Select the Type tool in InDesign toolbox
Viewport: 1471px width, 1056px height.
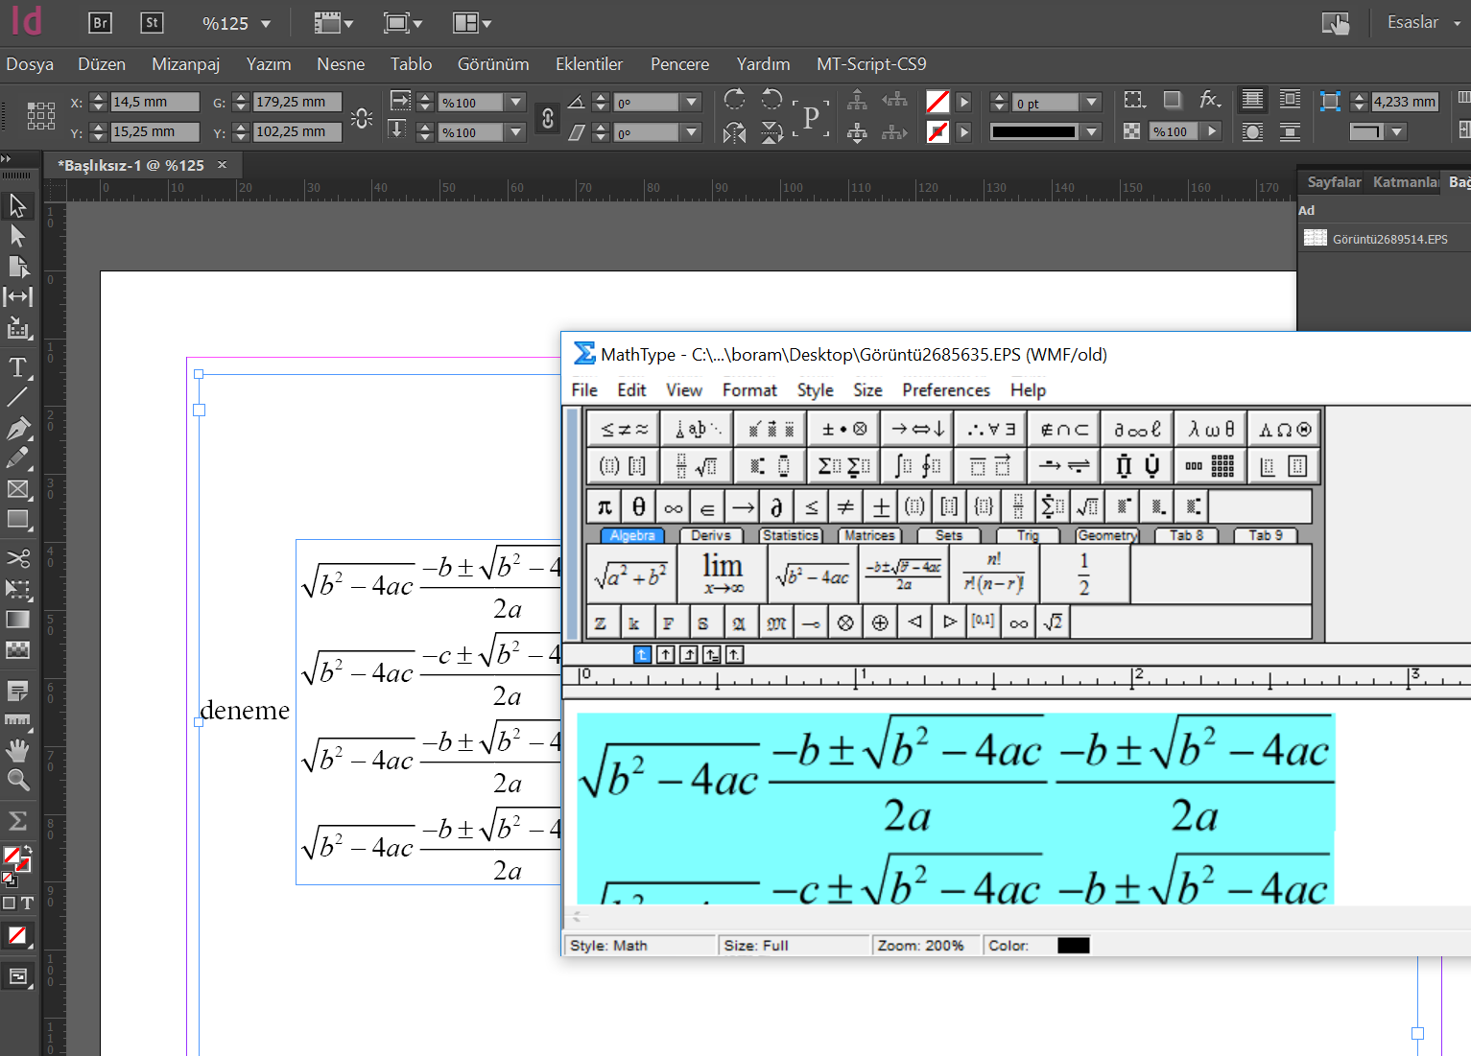(x=17, y=366)
